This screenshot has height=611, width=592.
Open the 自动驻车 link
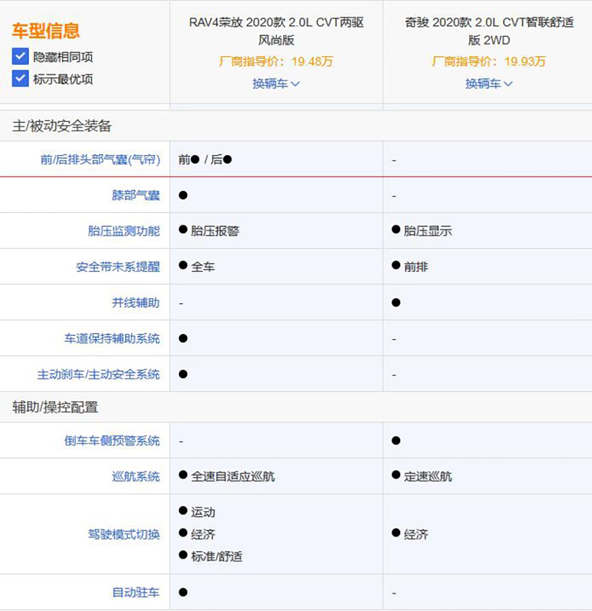point(136,592)
